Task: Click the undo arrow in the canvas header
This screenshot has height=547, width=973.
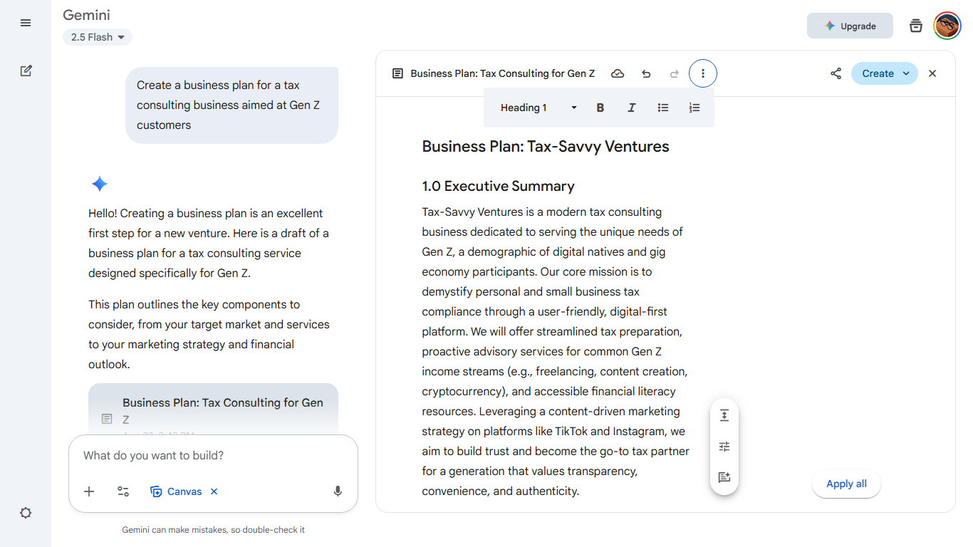Action: [646, 73]
